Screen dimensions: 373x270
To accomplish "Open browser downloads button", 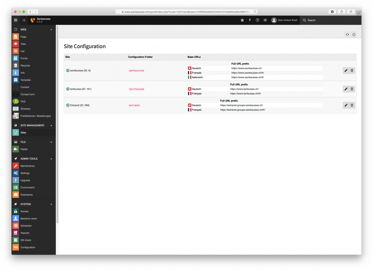I will click(332, 12).
